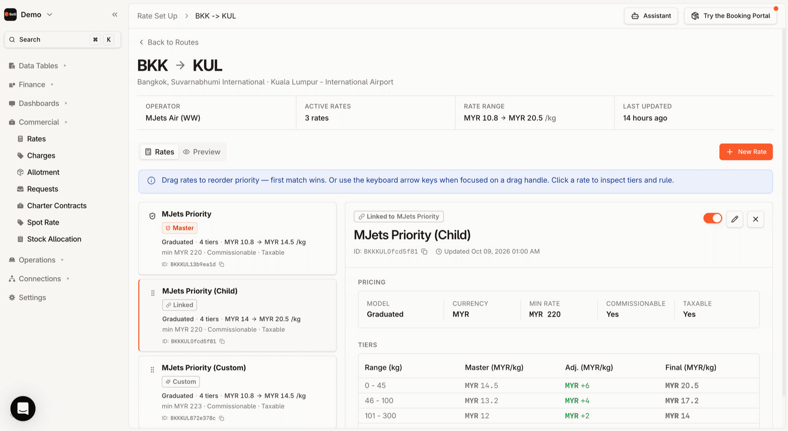The height and width of the screenshot is (431, 788).
Task: Switch to the Preview tab
Action: tap(202, 152)
